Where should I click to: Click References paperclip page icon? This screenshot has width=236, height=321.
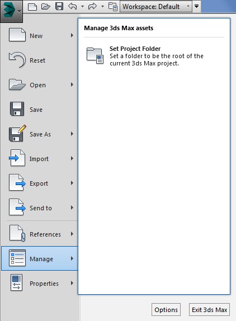click(17, 233)
